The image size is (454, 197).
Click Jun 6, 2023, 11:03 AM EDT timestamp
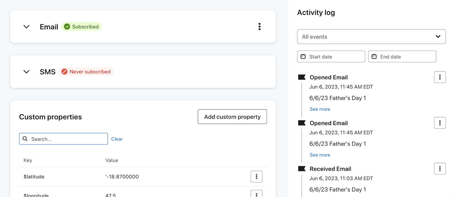(341, 178)
